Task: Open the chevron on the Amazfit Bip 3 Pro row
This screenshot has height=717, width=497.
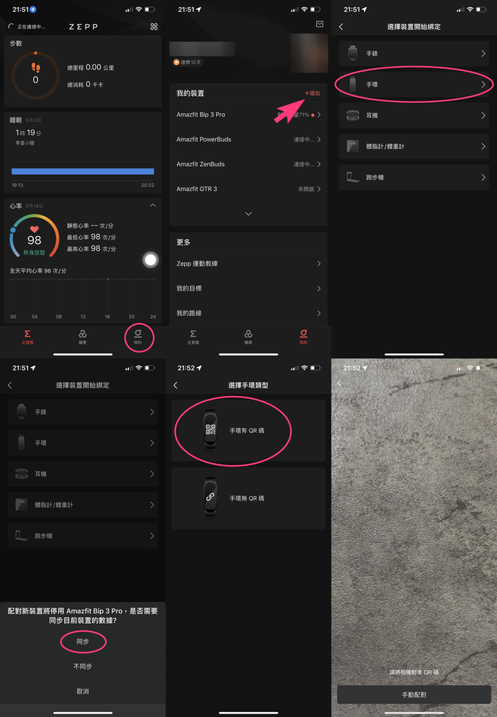Action: pos(319,115)
